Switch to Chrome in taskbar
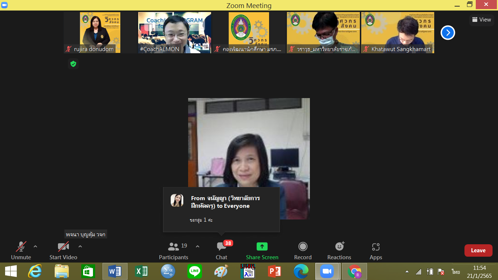498x280 pixels. [x=354, y=271]
